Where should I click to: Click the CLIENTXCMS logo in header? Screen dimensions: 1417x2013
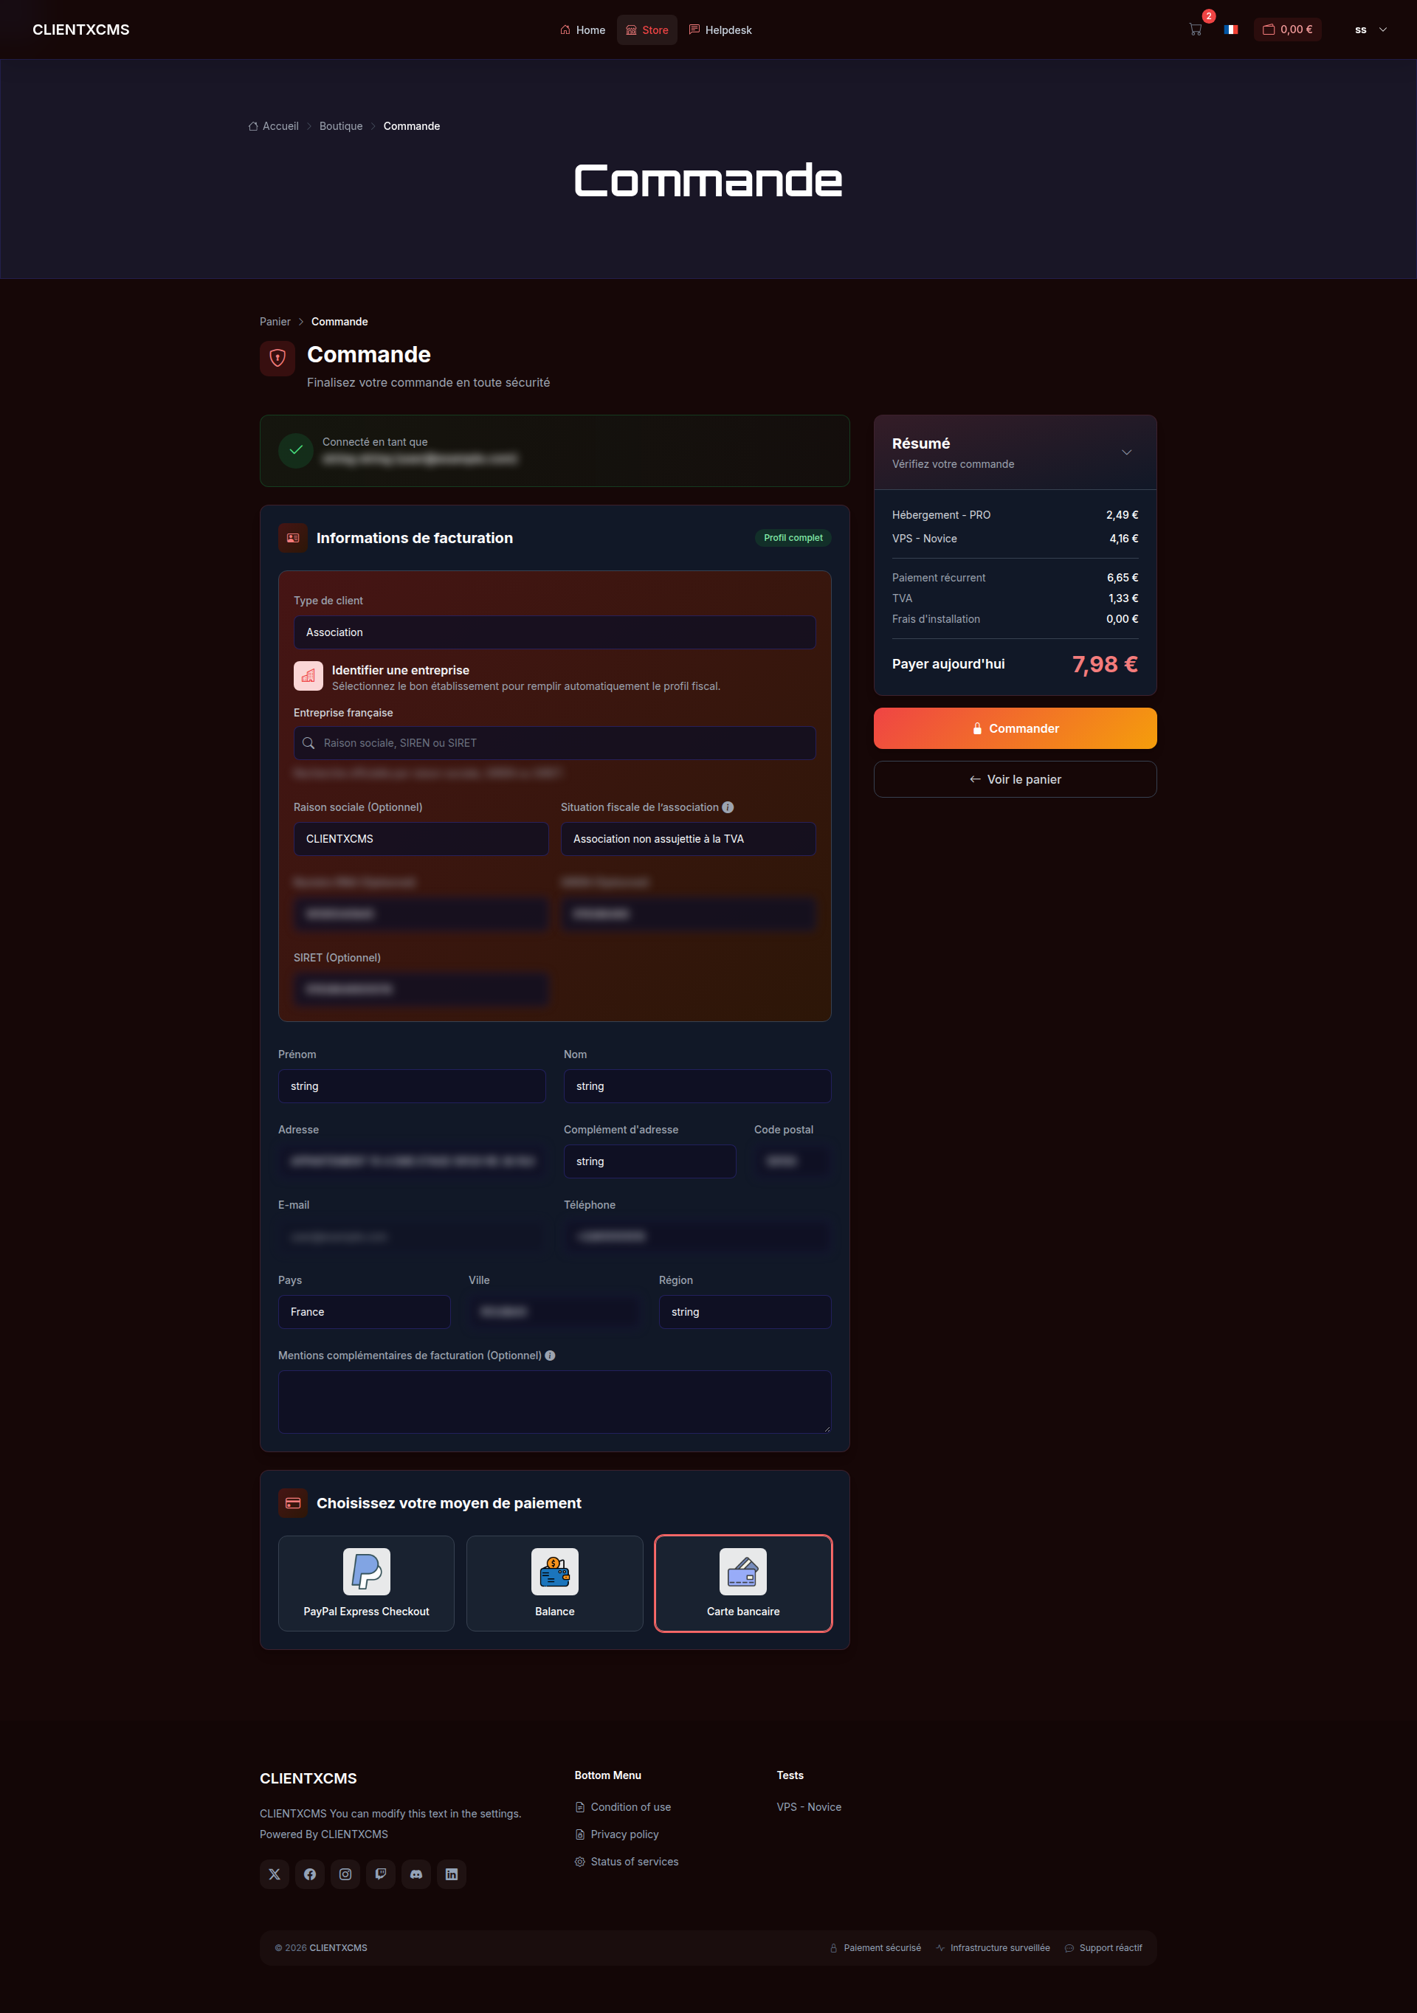(x=80, y=30)
